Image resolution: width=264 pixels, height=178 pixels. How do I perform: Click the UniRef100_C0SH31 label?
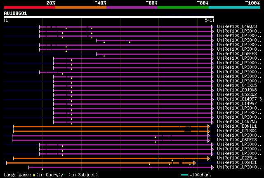tap(237, 162)
